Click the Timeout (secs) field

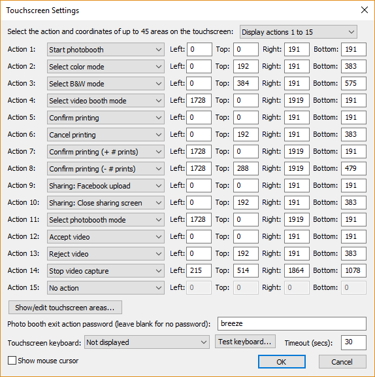tap(353, 342)
